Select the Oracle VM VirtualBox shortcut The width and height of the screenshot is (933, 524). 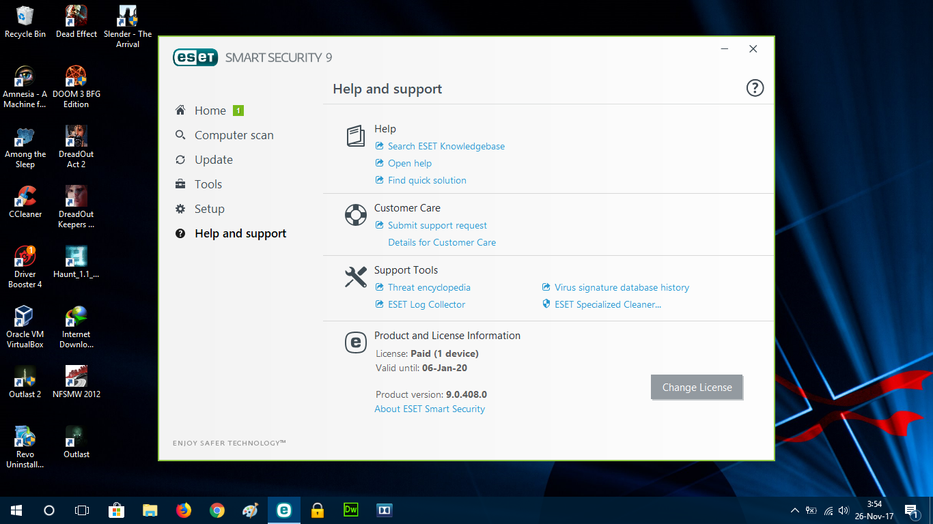[25, 327]
